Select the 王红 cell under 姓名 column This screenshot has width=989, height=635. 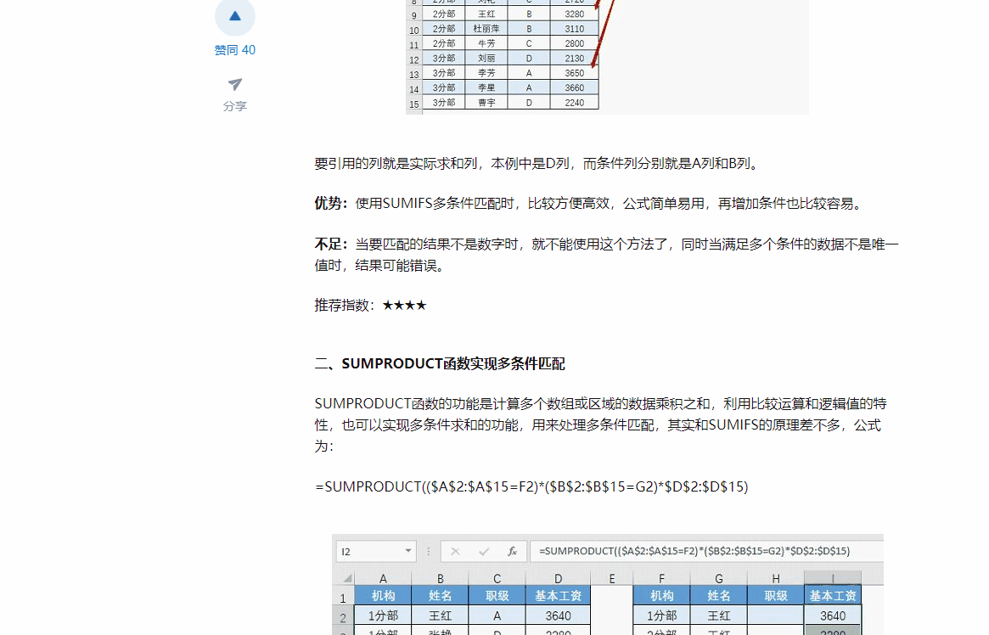[x=440, y=615]
